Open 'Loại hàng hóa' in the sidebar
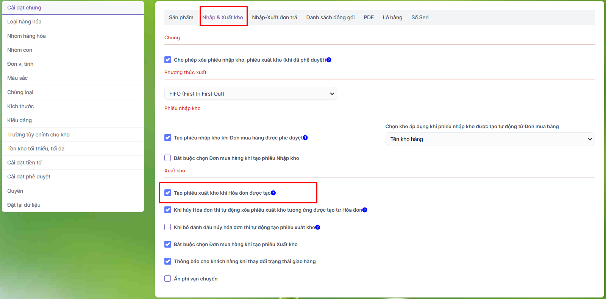The image size is (606, 299). (24, 22)
